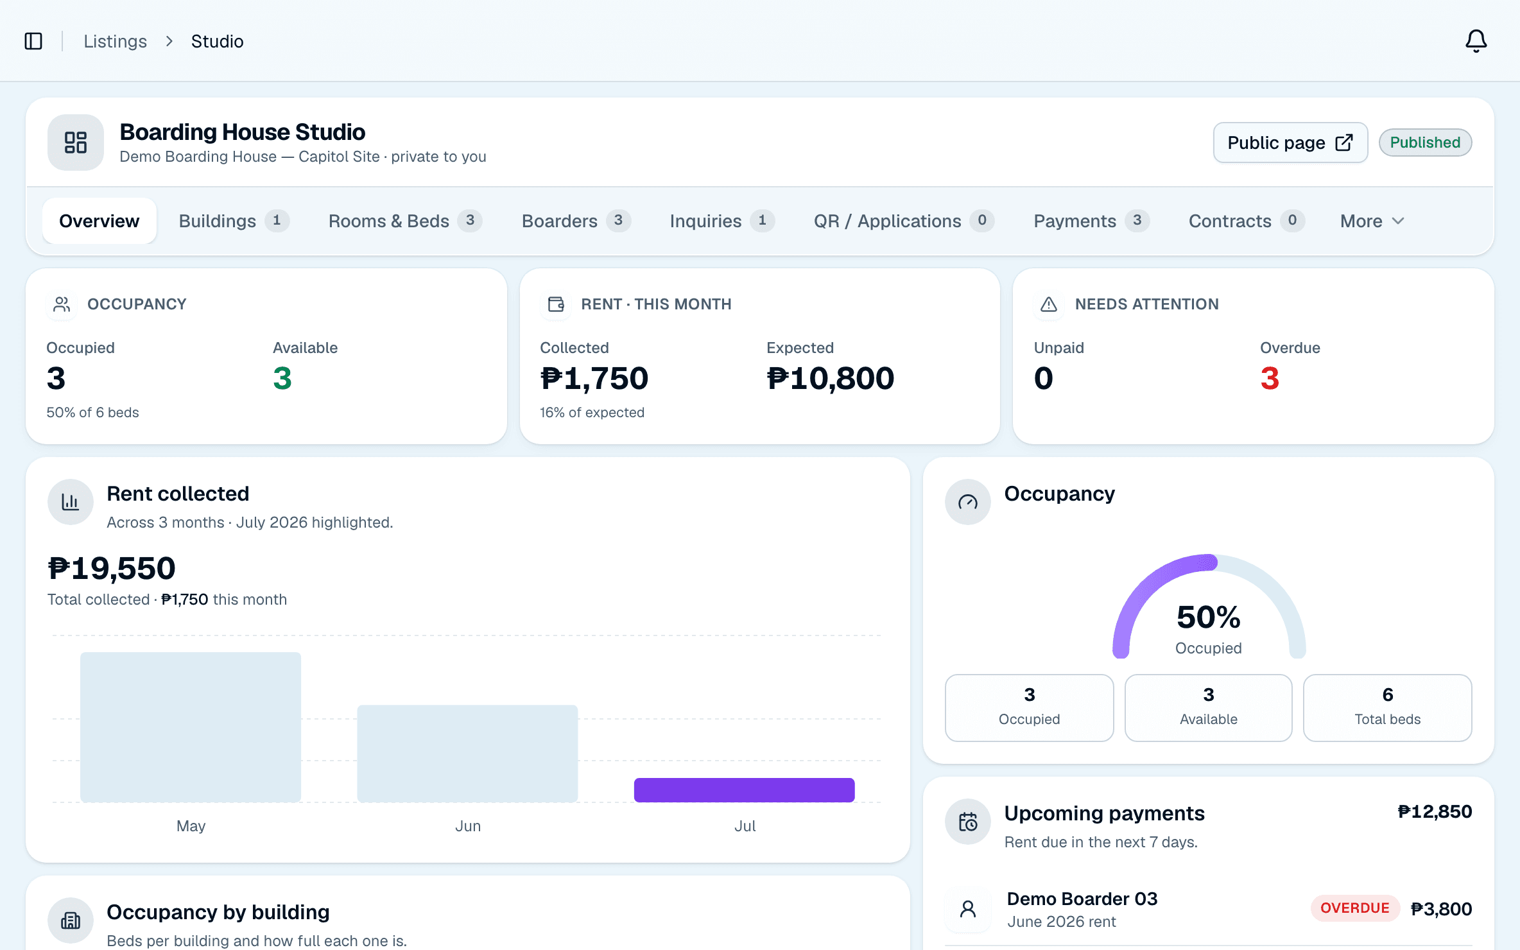Click the Available count box showing 3
This screenshot has height=950, width=1520.
(x=1208, y=708)
